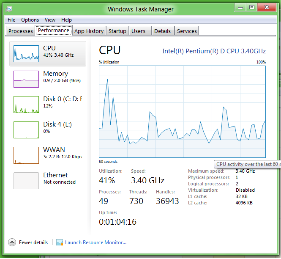Open the Startup tab
Viewport: 281px width, 259px height.
pyautogui.click(x=117, y=31)
